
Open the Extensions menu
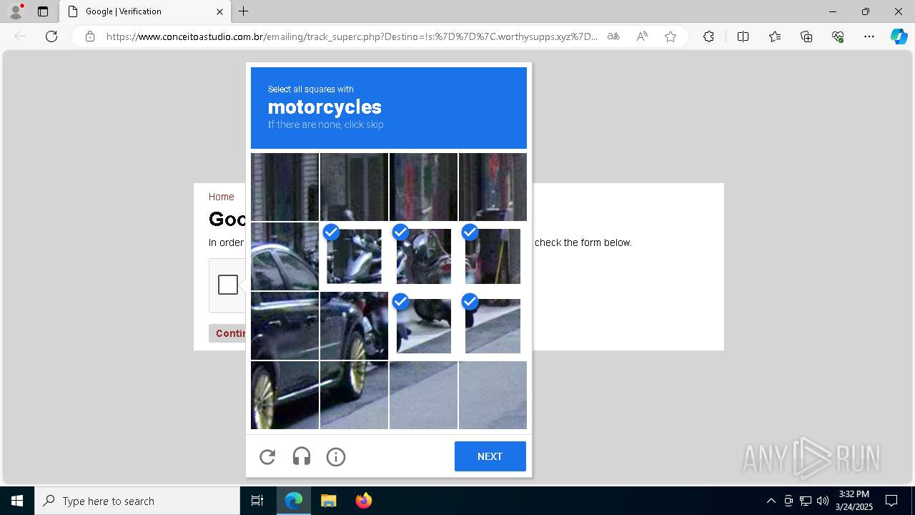point(708,36)
